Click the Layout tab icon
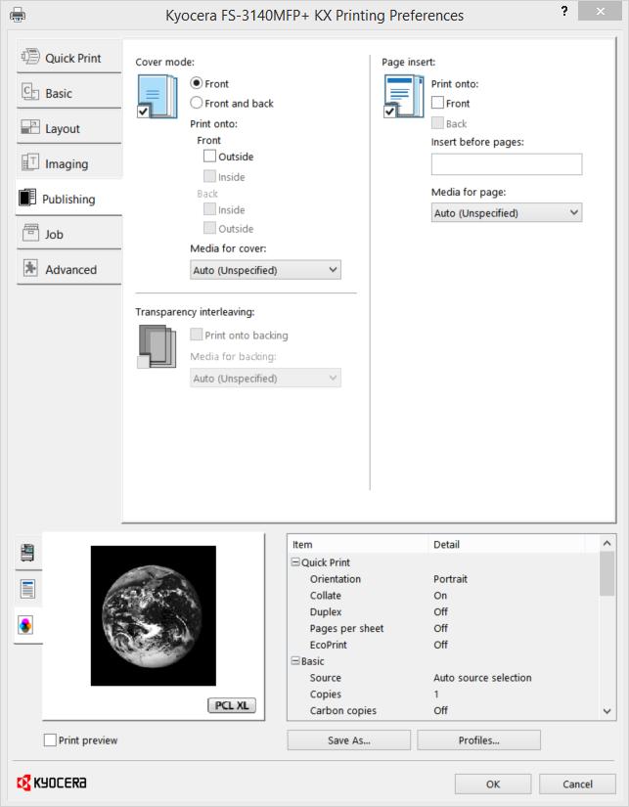629x807 pixels. click(x=30, y=127)
